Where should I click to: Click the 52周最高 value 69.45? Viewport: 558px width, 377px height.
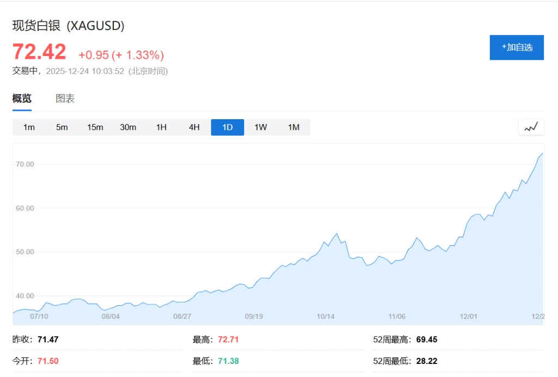click(427, 339)
